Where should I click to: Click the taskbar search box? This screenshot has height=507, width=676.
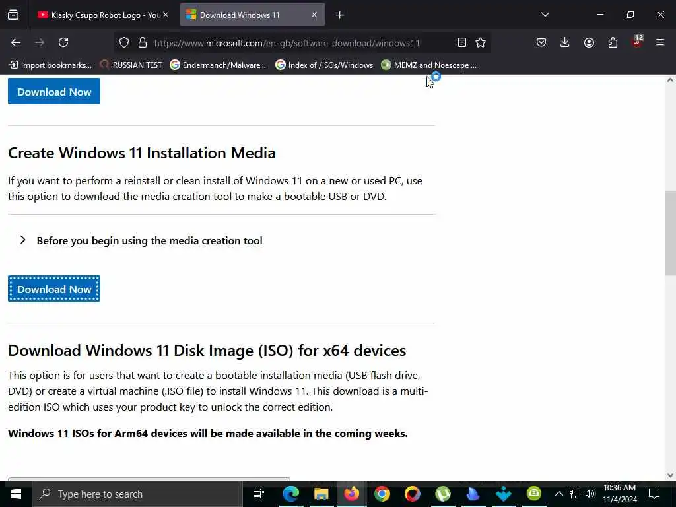137,494
